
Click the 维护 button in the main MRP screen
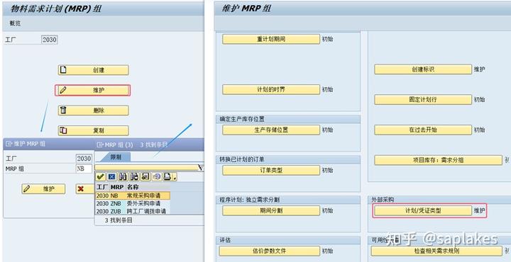pos(92,91)
